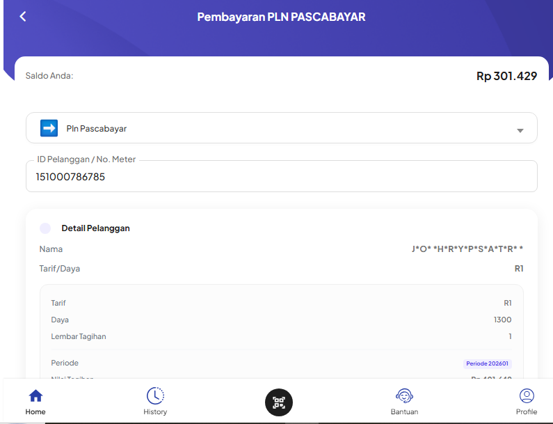Open the Pln Pascabayar product dropdown

[282, 128]
